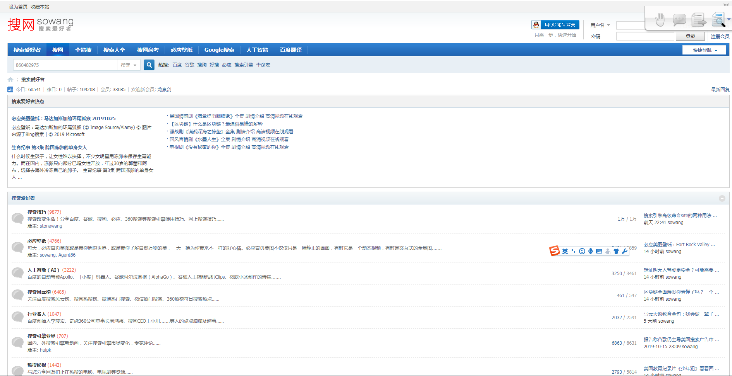Open new member 龙泉剑 profile

(164, 90)
